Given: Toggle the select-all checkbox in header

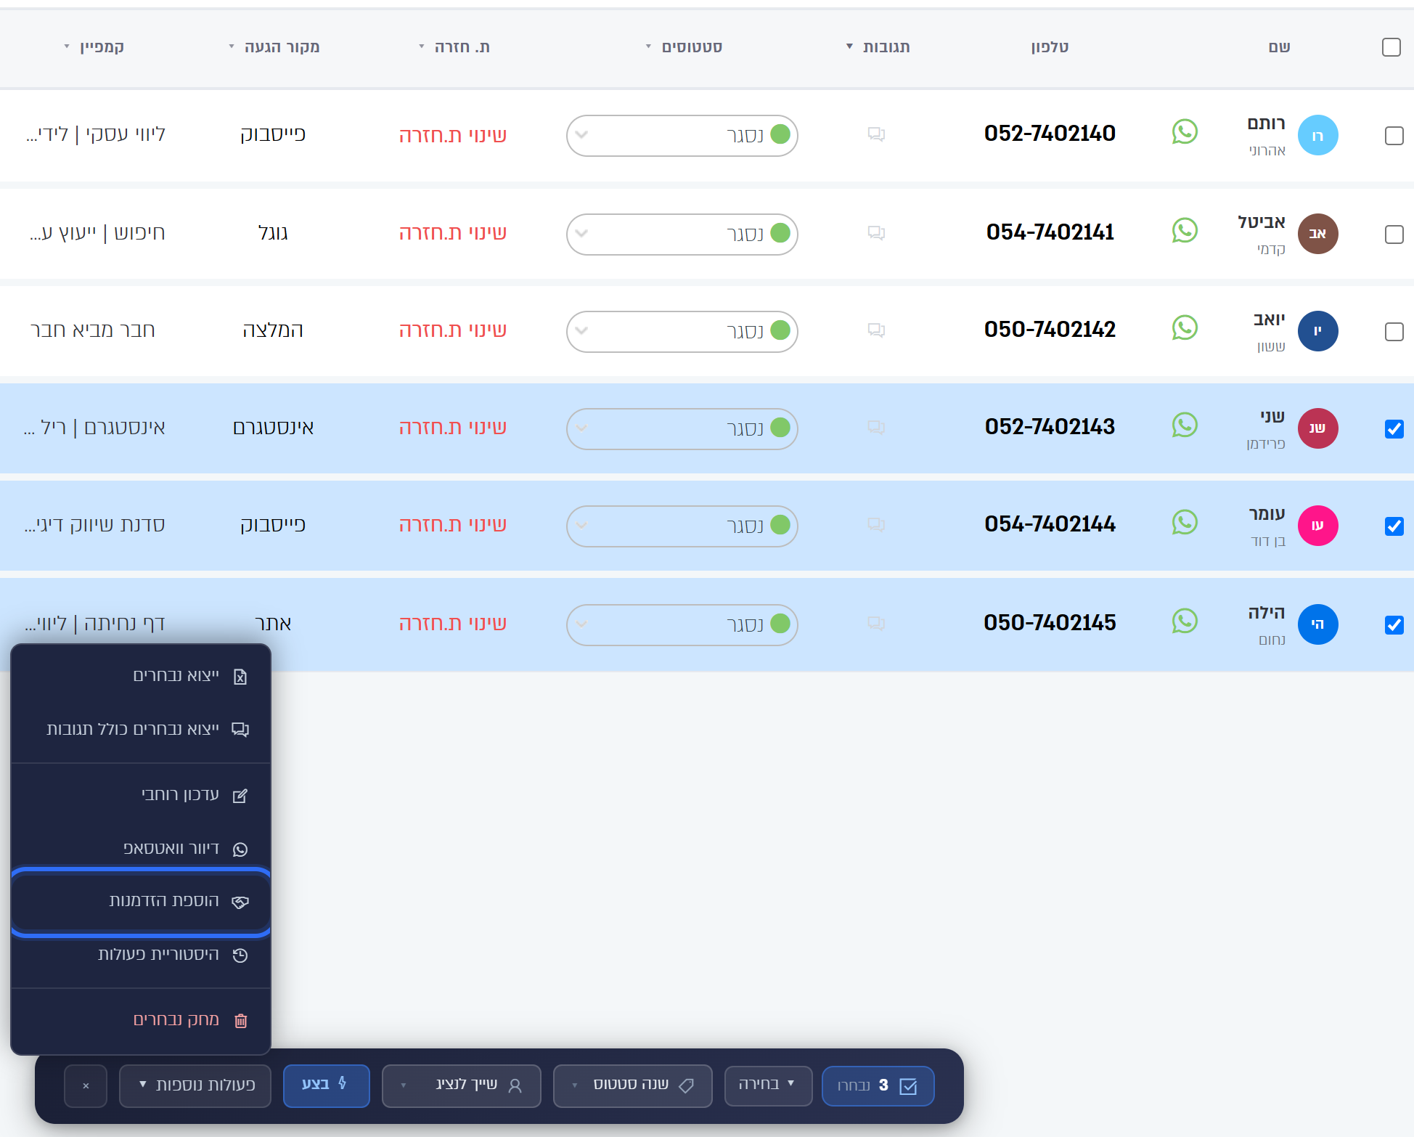Looking at the screenshot, I should (x=1391, y=47).
